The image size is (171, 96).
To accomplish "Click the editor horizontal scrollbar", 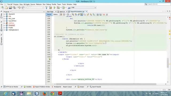I will tap(106, 84).
